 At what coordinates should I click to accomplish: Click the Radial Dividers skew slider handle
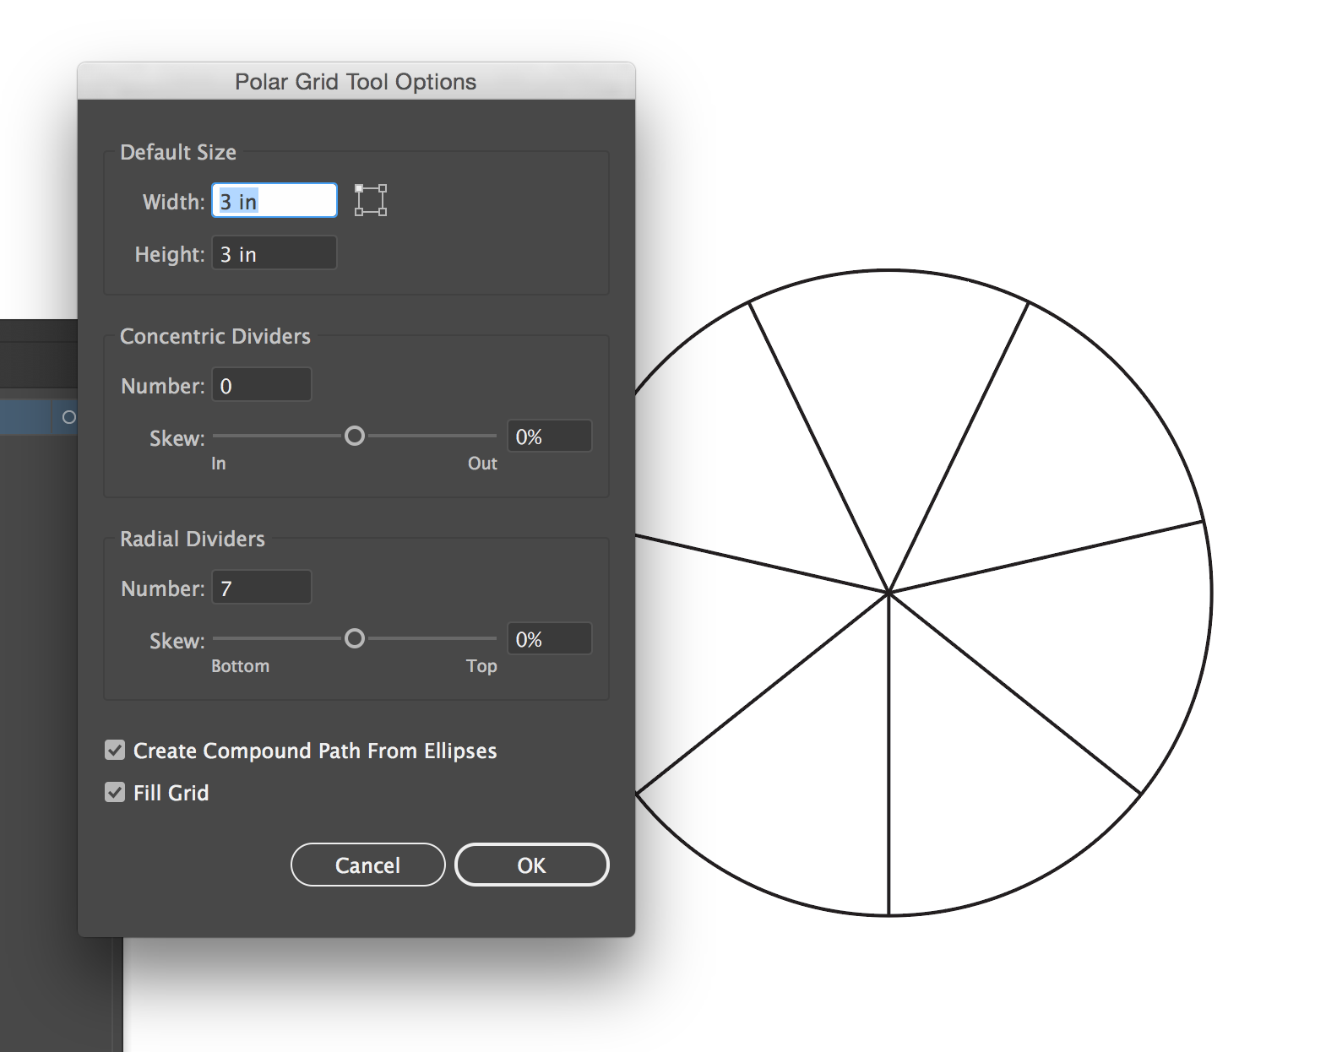click(355, 638)
